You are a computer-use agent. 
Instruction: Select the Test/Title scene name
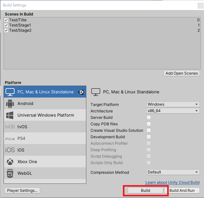(x=18, y=20)
